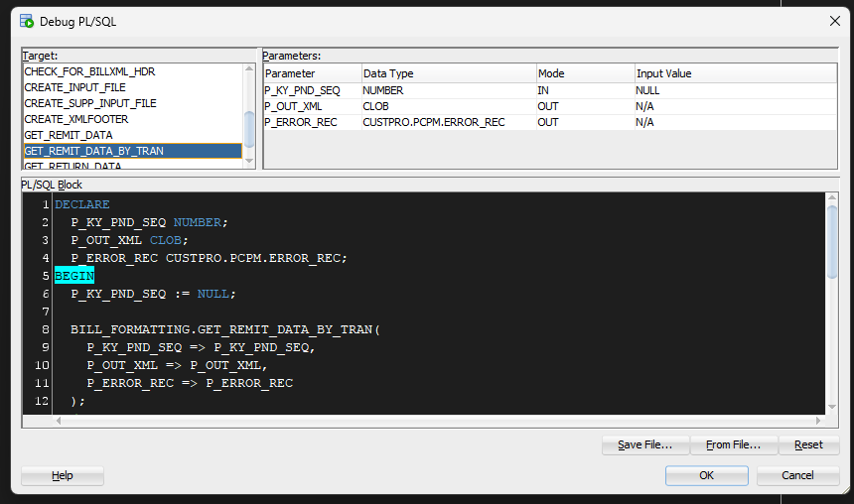Close the Debug PL/SQL dialog
Screen dimensions: 854x504
(x=834, y=21)
